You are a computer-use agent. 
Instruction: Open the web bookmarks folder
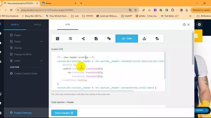[x=75, y=16]
